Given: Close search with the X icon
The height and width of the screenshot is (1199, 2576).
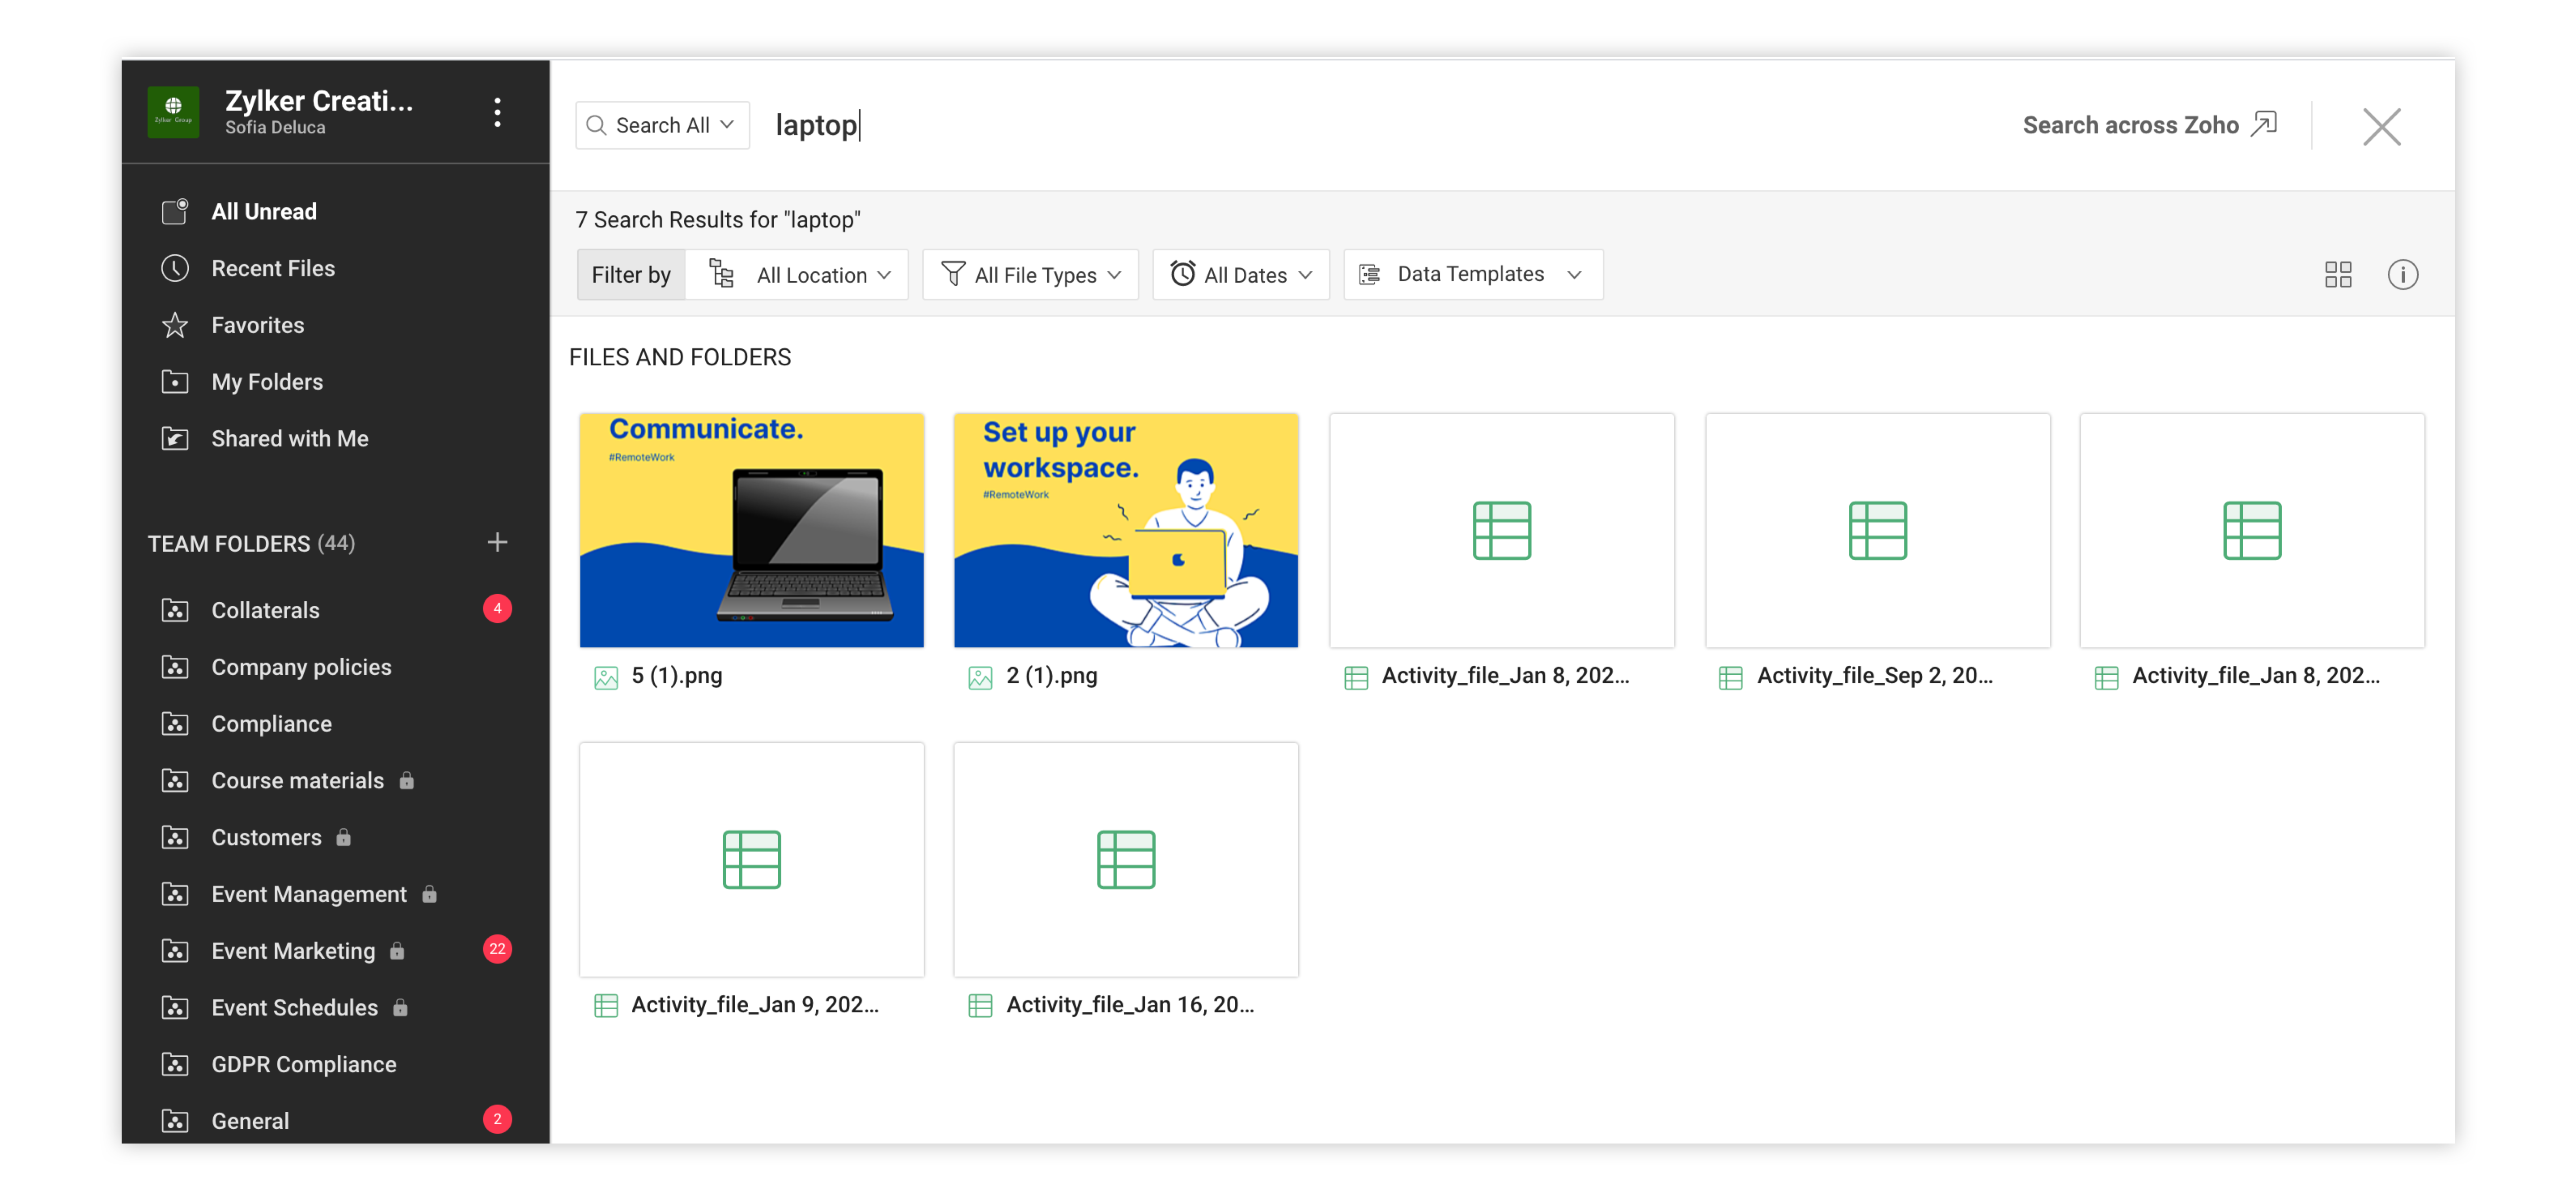Looking at the screenshot, I should point(2381,127).
